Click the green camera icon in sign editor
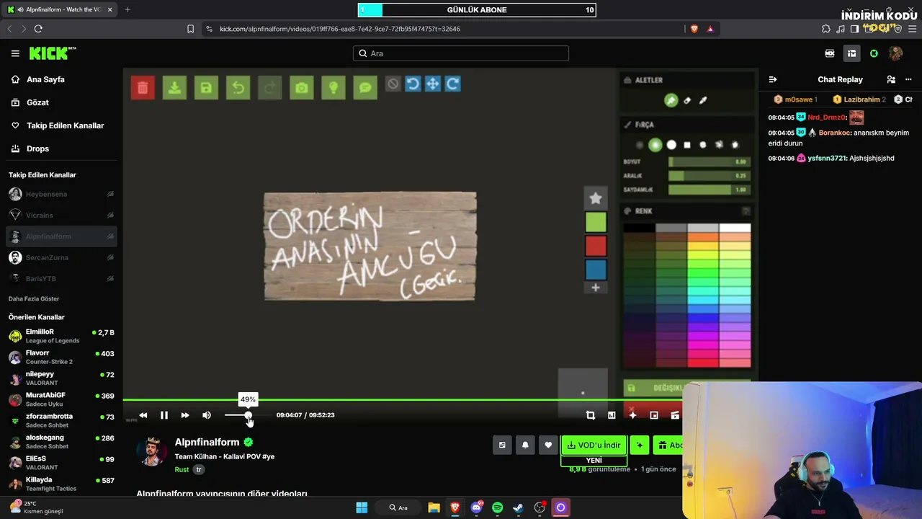Viewport: 922px width, 519px height. [x=302, y=88]
